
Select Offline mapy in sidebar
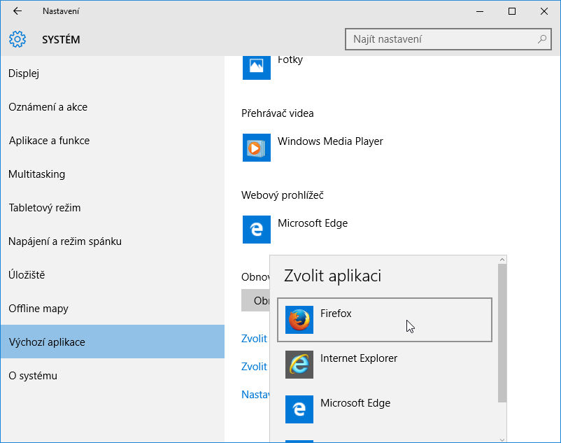113,309
